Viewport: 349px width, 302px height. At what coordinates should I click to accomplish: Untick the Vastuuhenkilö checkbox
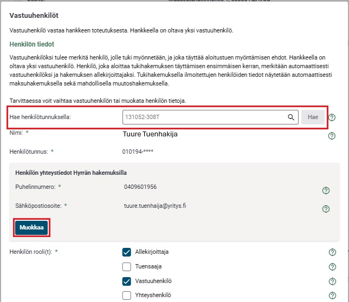tap(127, 281)
